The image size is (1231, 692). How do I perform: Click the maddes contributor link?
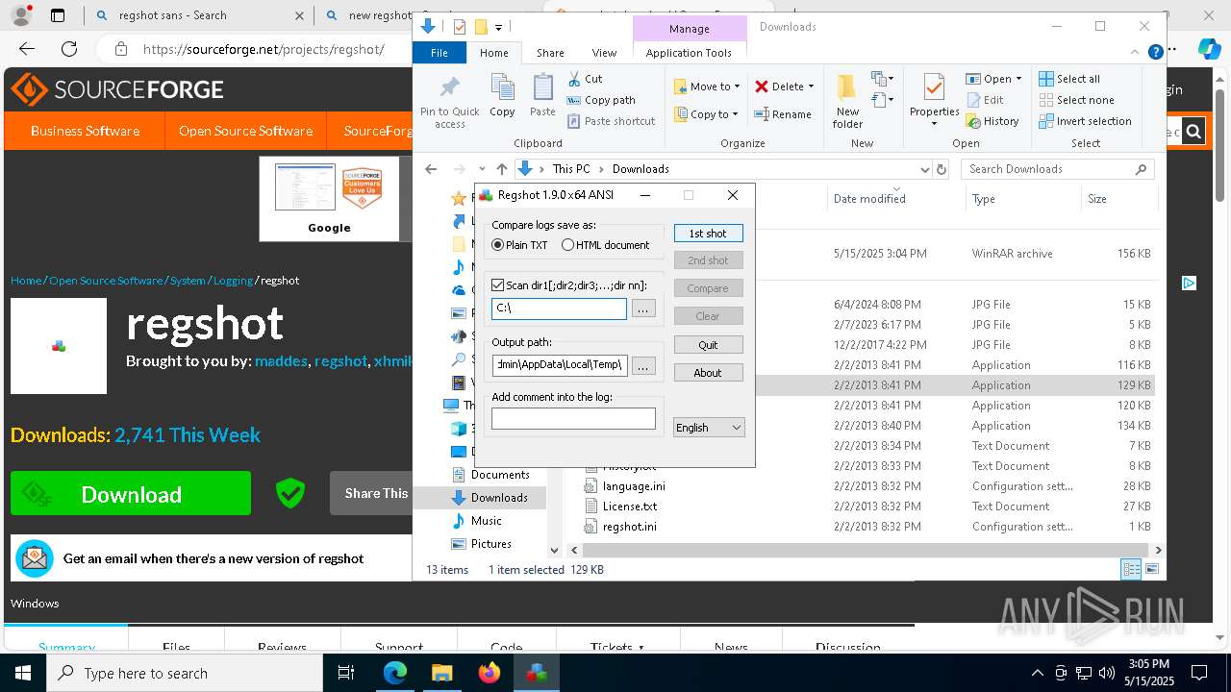point(281,361)
